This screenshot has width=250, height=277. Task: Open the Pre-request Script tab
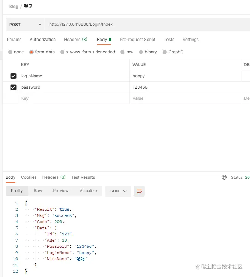click(x=138, y=40)
